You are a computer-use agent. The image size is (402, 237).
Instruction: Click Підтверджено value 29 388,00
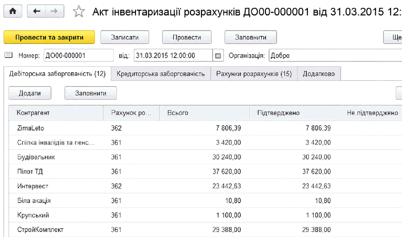coord(316,230)
